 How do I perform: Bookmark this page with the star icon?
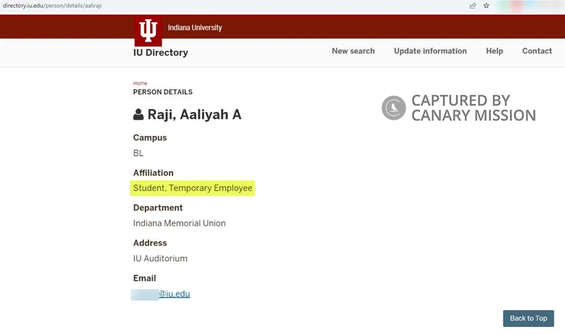coord(486,6)
